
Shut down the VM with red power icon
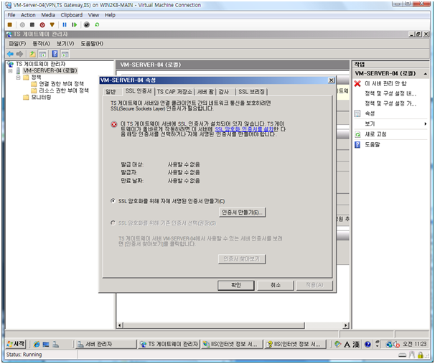point(42,24)
